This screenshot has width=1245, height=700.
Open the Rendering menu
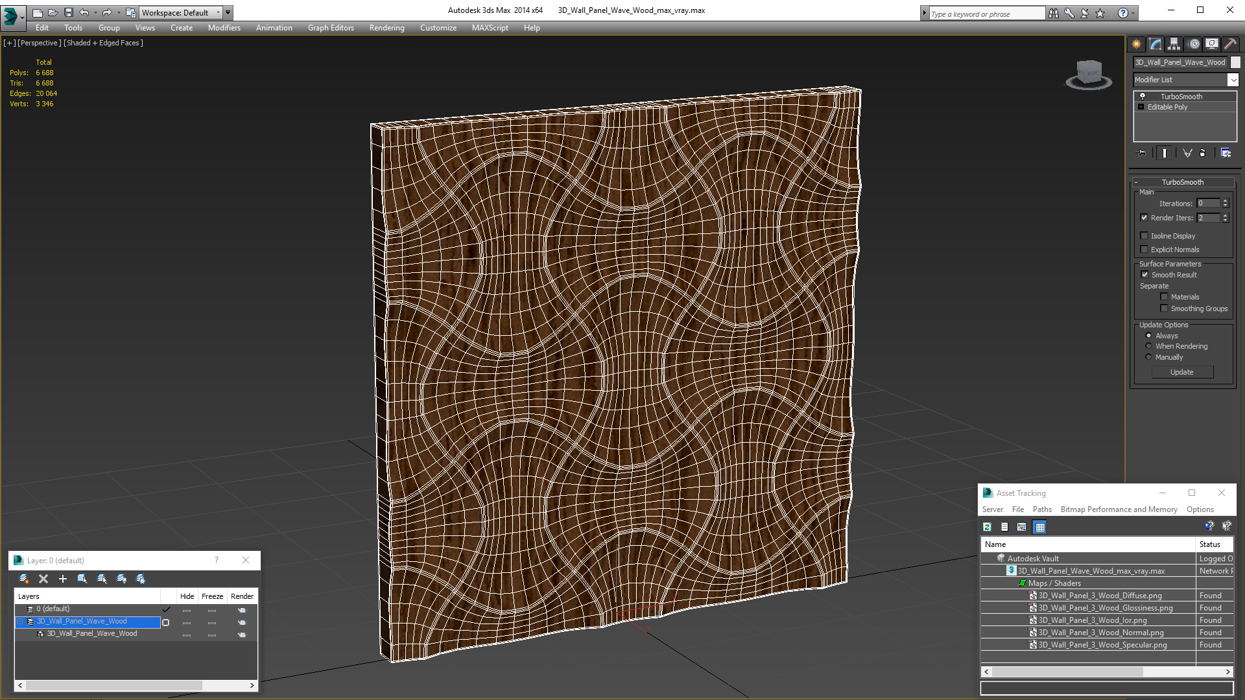coord(386,28)
